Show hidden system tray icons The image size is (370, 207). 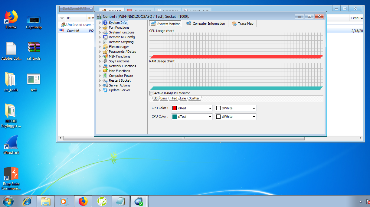[x=361, y=201]
